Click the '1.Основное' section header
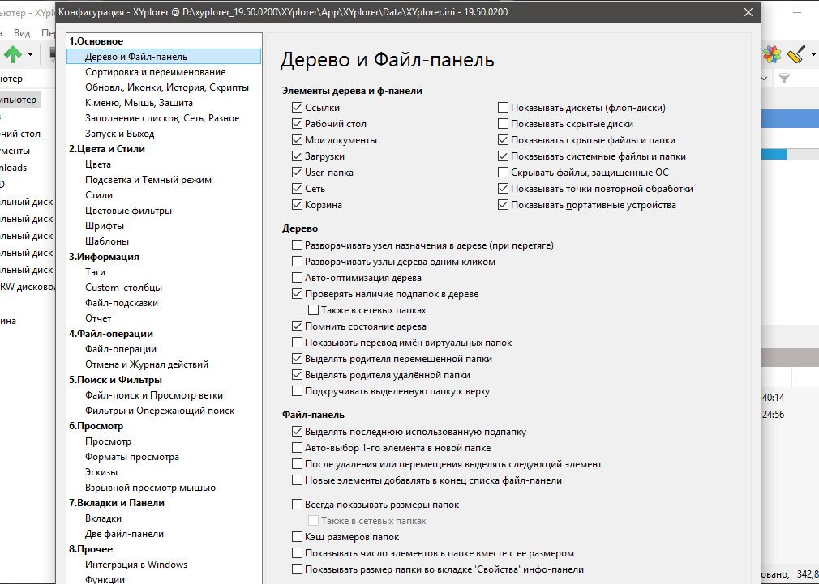This screenshot has width=819, height=584. (x=96, y=41)
